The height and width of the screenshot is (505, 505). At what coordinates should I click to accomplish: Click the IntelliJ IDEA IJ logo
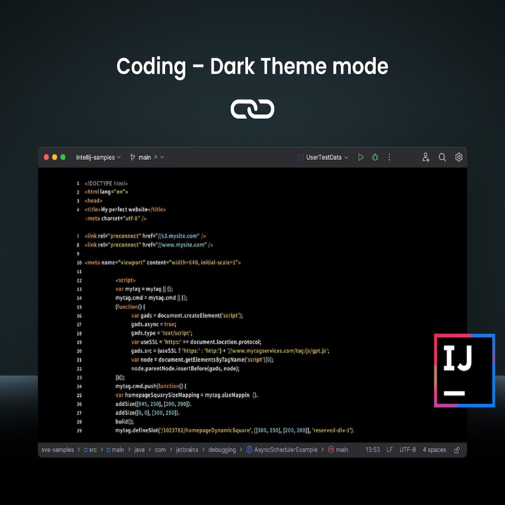click(x=464, y=370)
